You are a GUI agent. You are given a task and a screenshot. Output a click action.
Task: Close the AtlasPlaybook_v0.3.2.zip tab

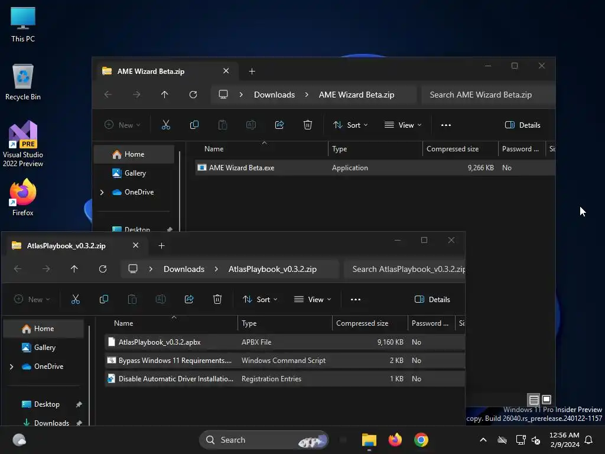click(135, 245)
